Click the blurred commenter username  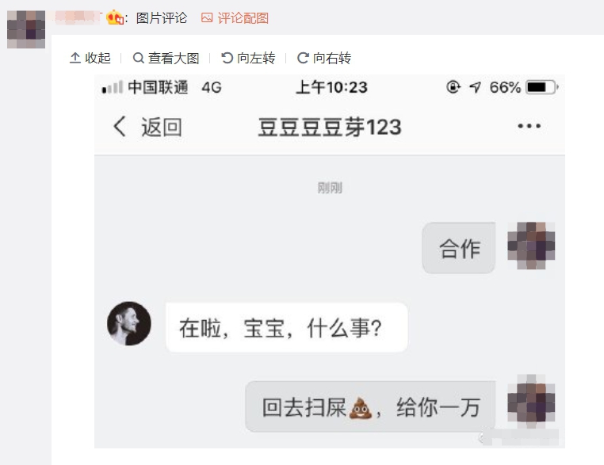pos(77,17)
